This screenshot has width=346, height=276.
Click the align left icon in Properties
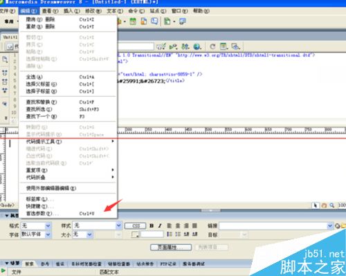pyautogui.click(x=170, y=226)
